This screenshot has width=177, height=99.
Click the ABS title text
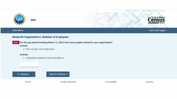click(x=33, y=20)
